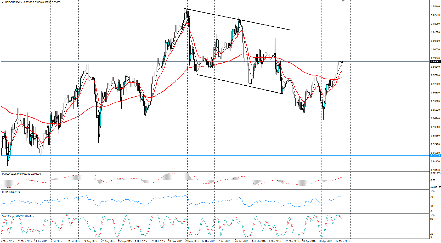
Task: Click the 0.97960 price scale label
Action: [x=435, y=75]
